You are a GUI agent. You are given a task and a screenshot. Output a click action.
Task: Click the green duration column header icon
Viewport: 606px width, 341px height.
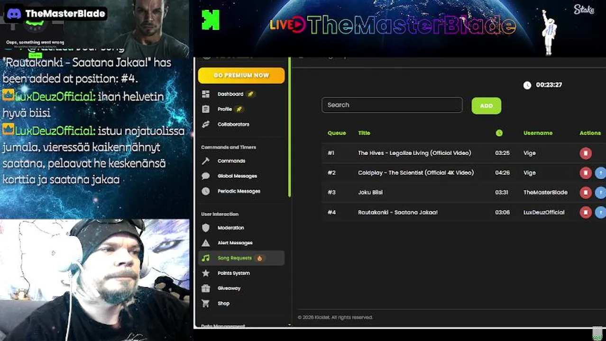pyautogui.click(x=499, y=133)
